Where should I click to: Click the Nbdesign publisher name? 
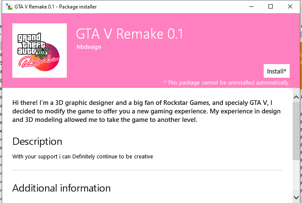click(88, 47)
